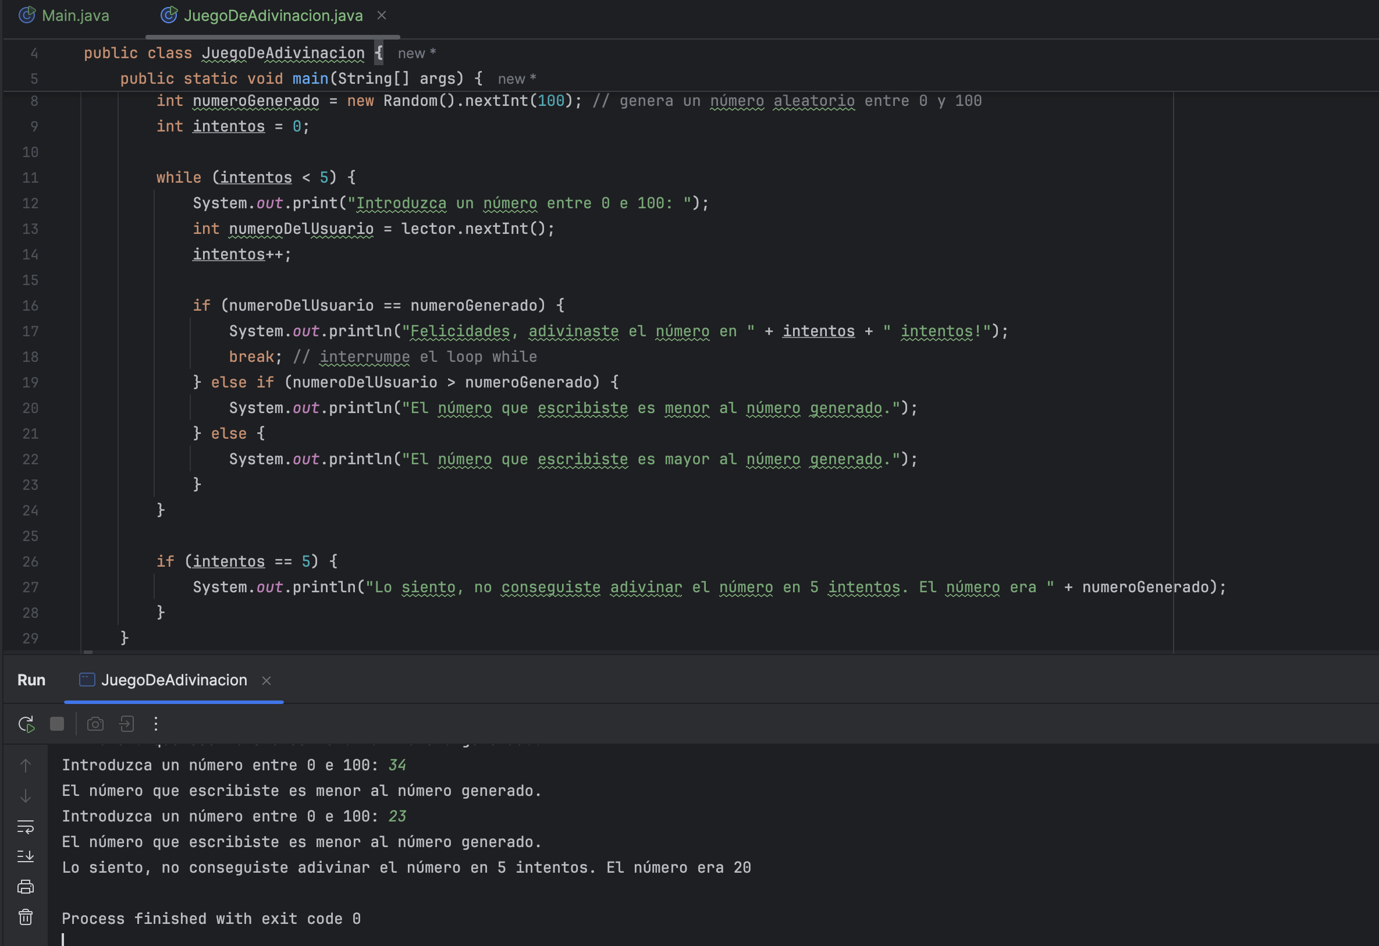1379x946 pixels.
Task: Click the console input value 34
Action: click(397, 765)
